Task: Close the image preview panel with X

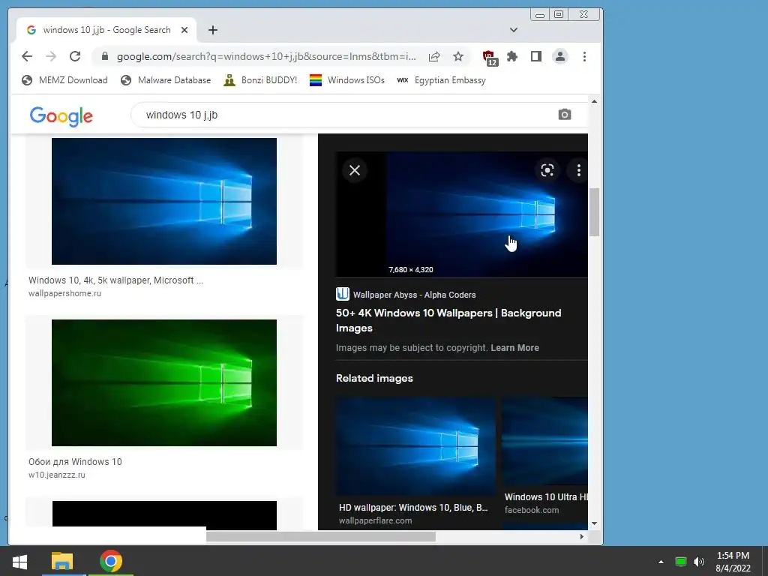Action: tap(355, 170)
